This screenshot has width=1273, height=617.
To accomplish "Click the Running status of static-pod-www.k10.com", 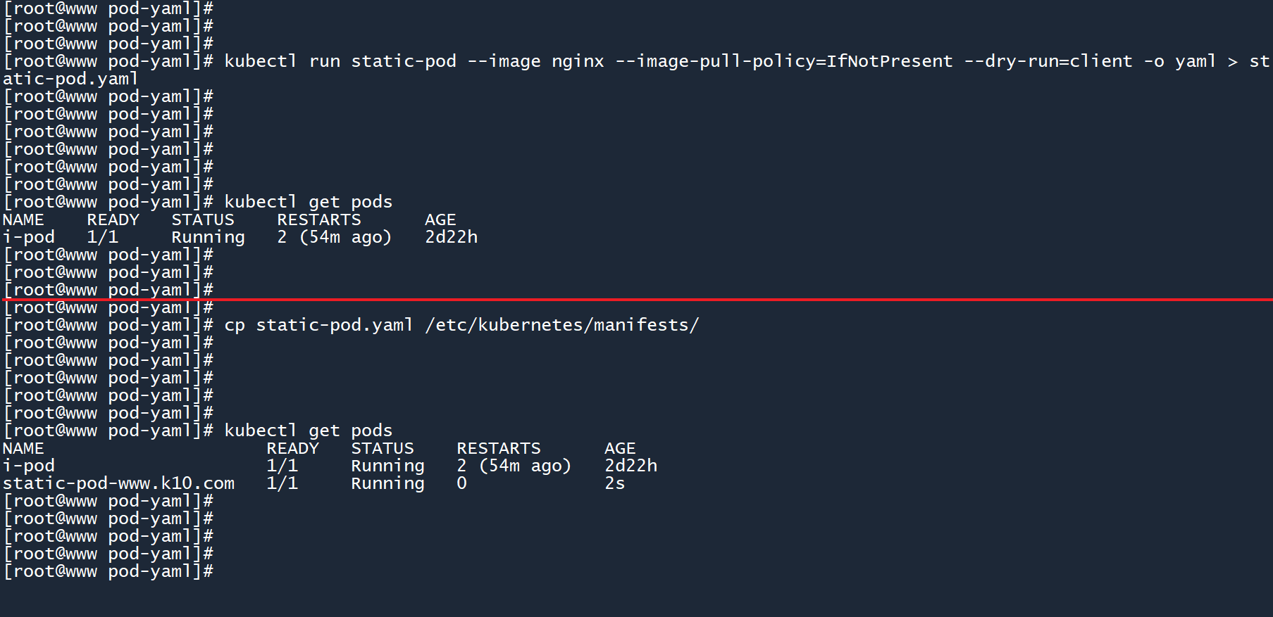I will (x=387, y=484).
